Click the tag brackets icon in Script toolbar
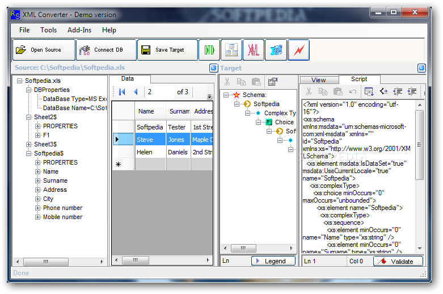 point(383,91)
